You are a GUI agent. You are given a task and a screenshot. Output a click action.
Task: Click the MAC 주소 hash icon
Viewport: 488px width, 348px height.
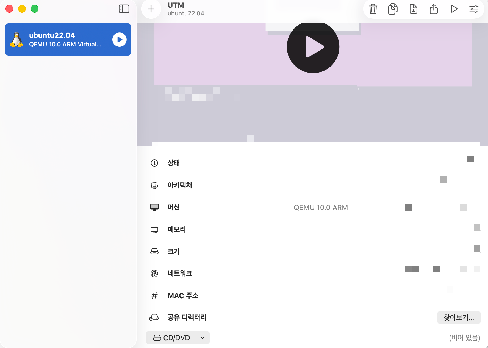[154, 296]
